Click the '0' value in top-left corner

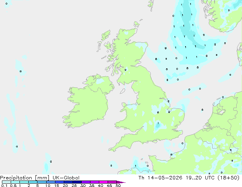pos(6,3)
